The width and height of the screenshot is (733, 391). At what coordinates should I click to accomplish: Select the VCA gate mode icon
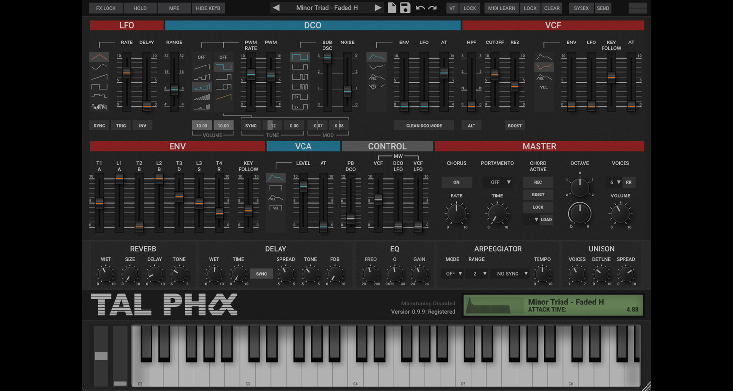(276, 188)
